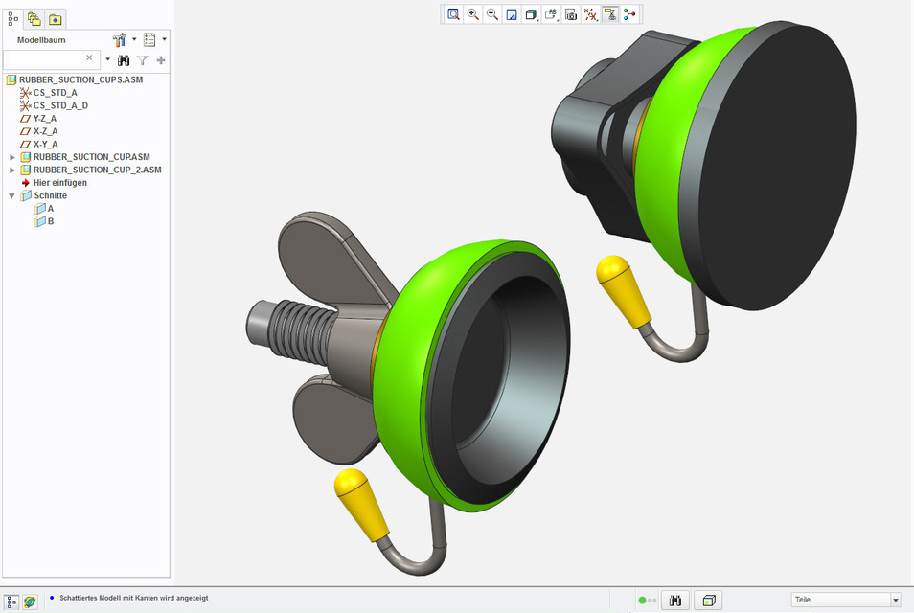Switch to the favorites tab in navigator

click(55, 18)
